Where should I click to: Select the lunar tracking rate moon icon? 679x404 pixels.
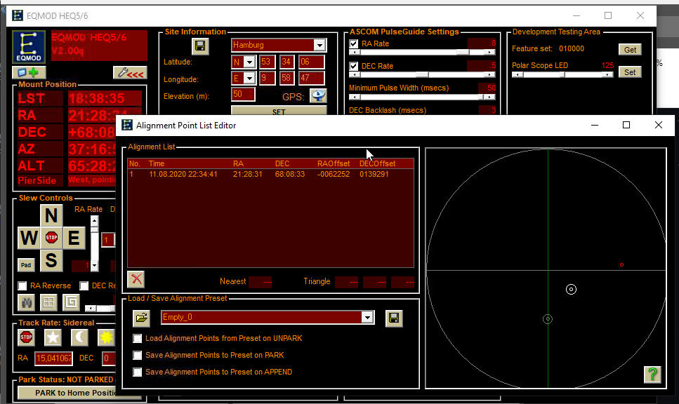(x=80, y=337)
